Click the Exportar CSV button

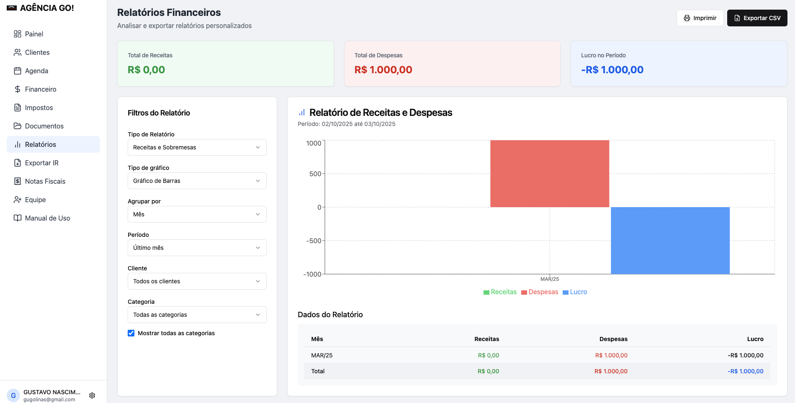pyautogui.click(x=757, y=18)
